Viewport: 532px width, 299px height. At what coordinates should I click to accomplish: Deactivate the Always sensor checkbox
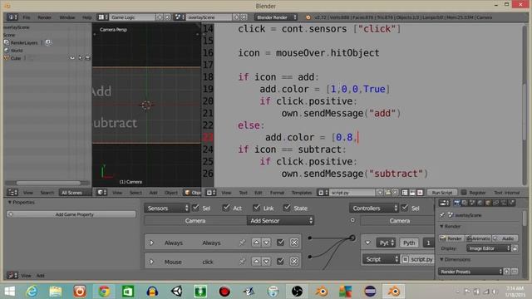coord(280,243)
